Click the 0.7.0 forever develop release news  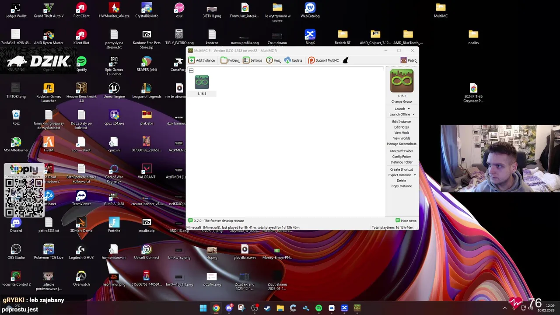(216, 221)
